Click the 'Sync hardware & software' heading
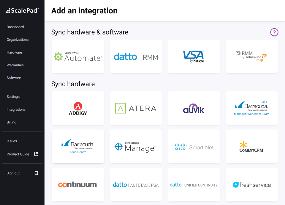Image resolution: width=285 pixels, height=205 pixels. click(x=90, y=32)
